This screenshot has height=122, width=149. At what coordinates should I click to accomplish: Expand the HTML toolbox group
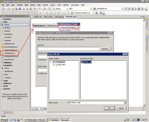coord(2,86)
